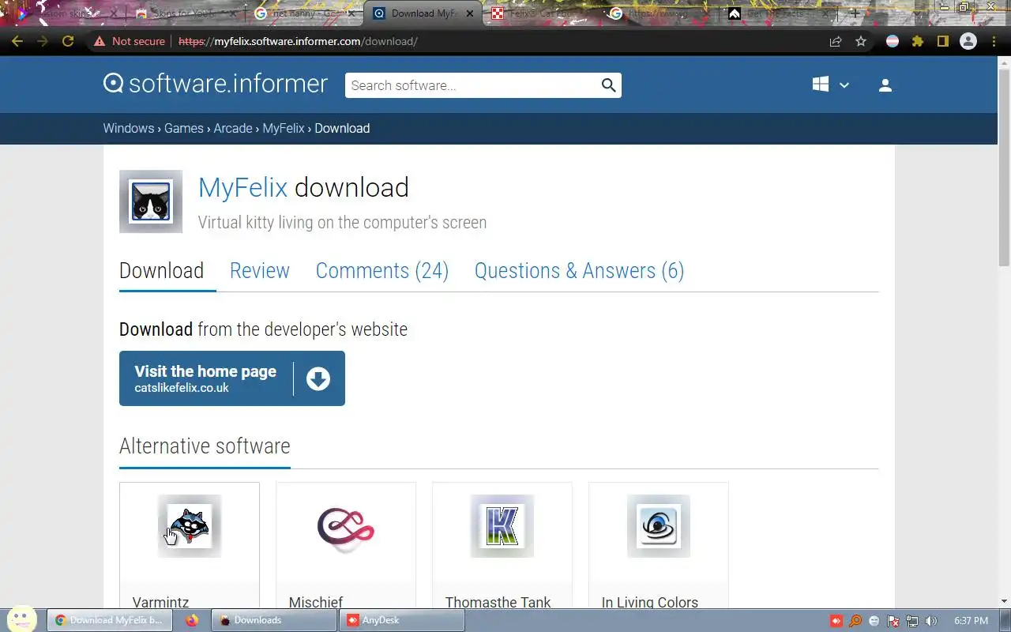Click the address bar URL

pos(299,41)
